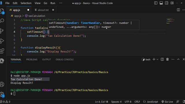Open the feedback icon in status bar

click(x=178, y=102)
